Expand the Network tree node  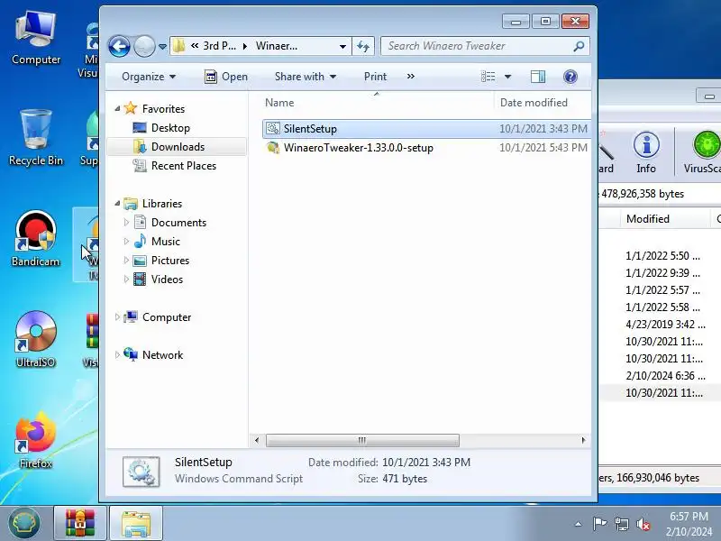point(117,354)
